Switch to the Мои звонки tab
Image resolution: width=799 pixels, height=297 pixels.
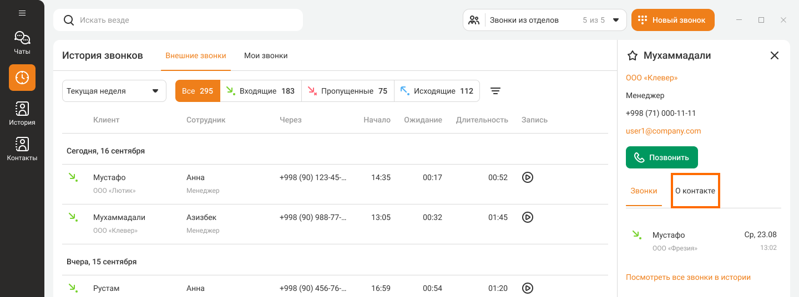266,55
